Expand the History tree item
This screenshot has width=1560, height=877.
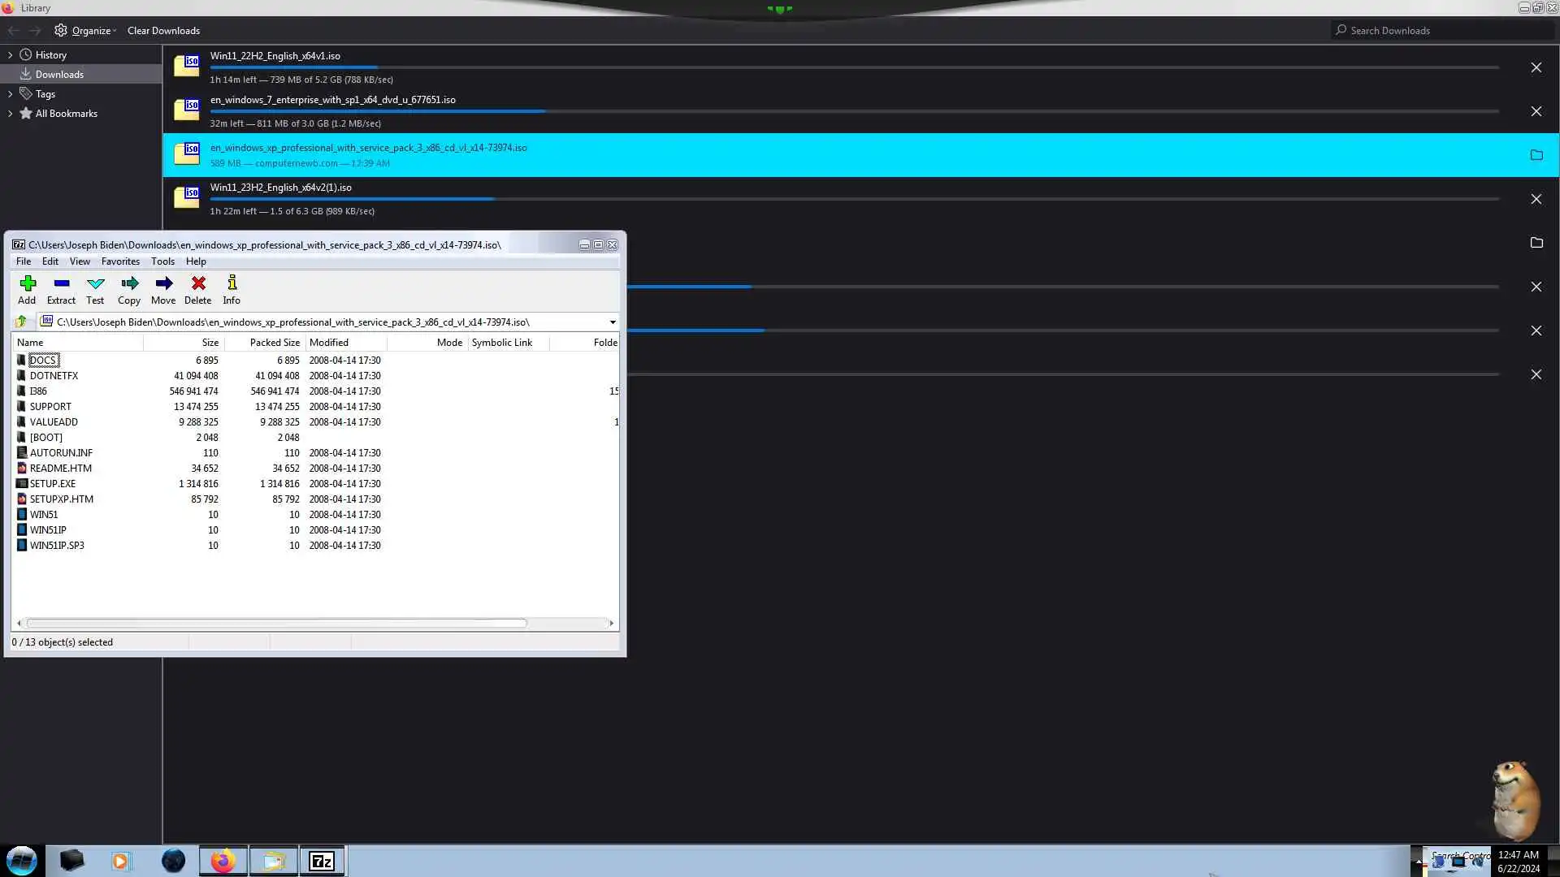coord(10,55)
